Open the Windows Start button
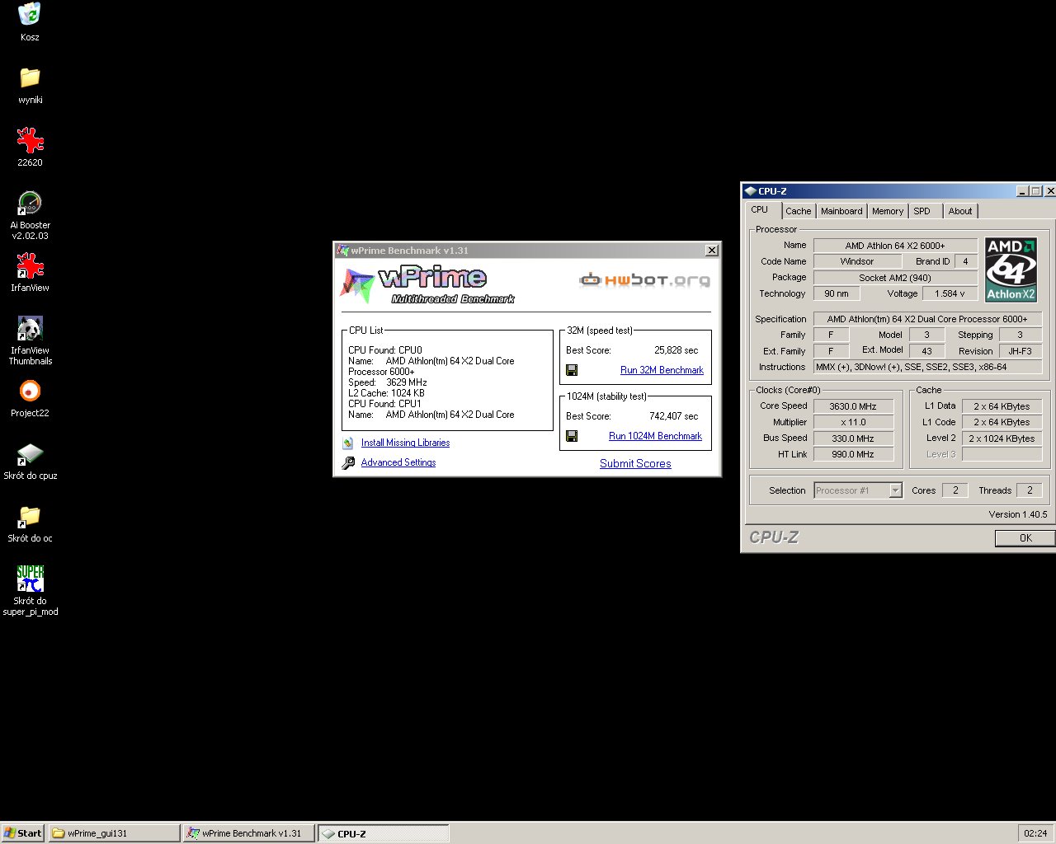The height and width of the screenshot is (844, 1056). coord(23,832)
